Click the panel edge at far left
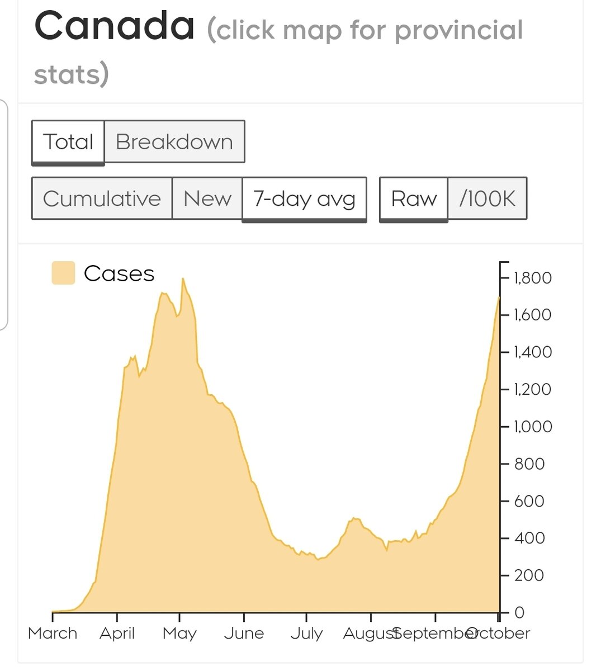 [x=4, y=215]
